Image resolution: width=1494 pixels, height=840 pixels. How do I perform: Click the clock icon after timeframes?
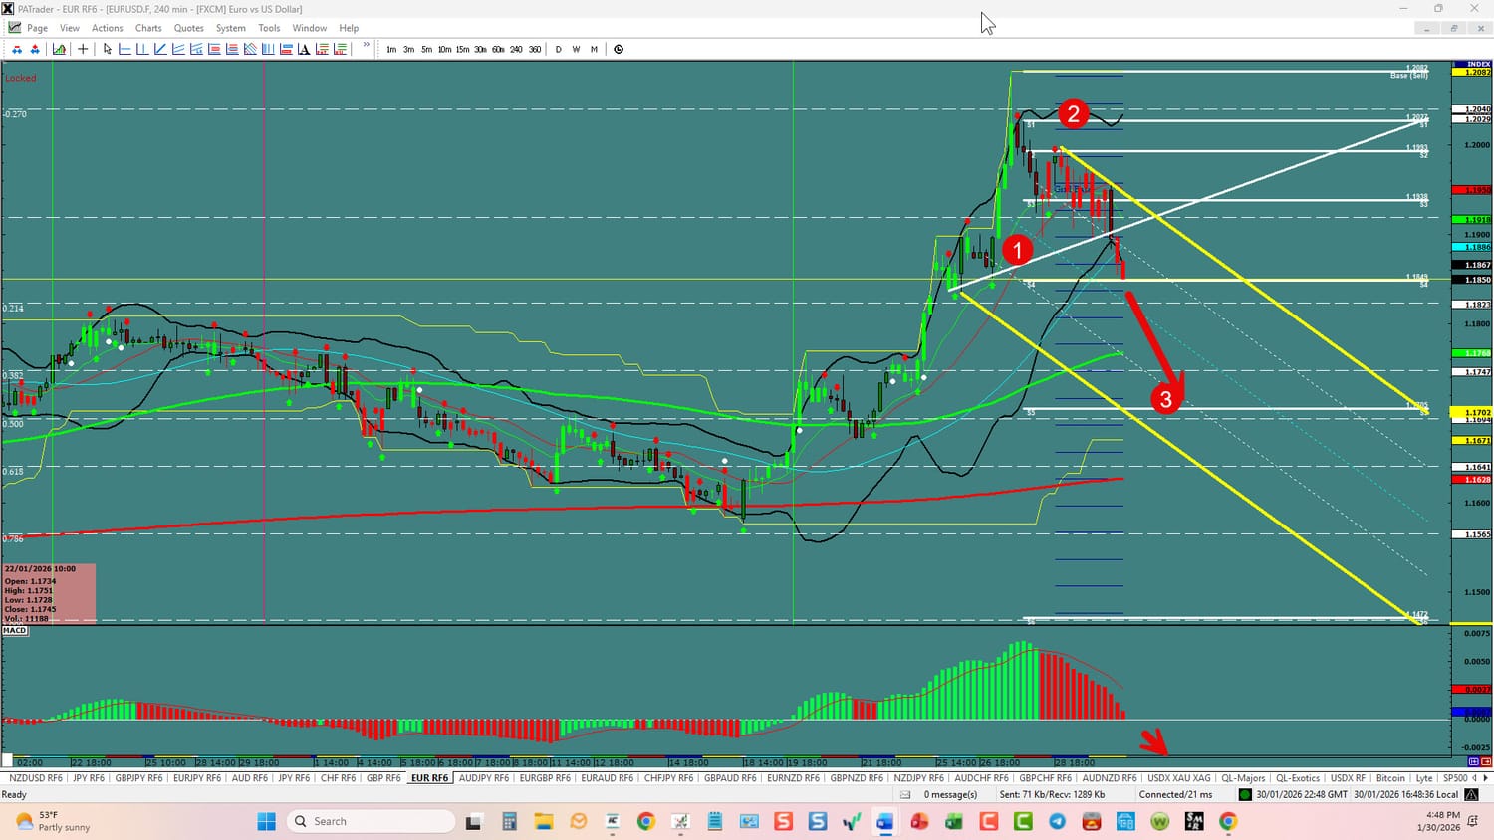[619, 49]
